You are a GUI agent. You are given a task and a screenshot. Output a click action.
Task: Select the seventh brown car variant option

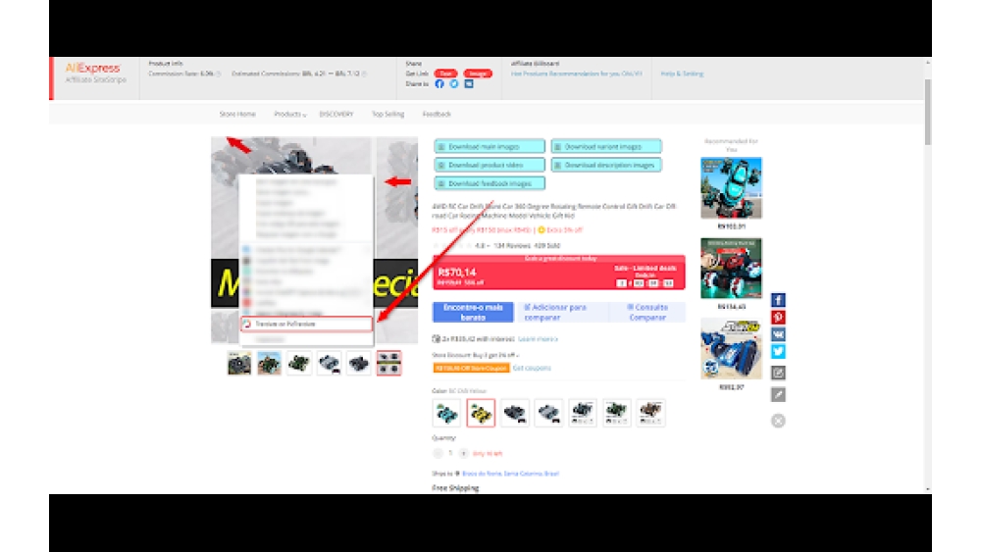point(650,413)
